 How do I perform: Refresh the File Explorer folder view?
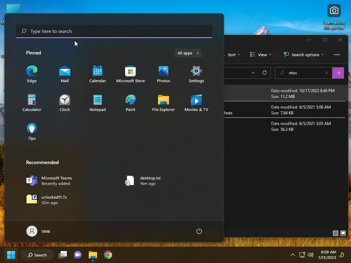pyautogui.click(x=264, y=73)
